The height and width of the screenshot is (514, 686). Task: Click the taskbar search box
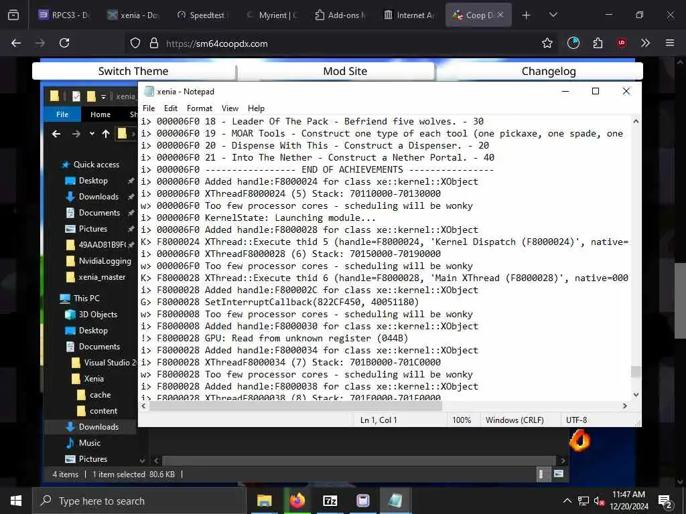point(139,501)
